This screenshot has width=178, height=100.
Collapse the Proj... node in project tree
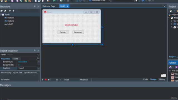169,18
